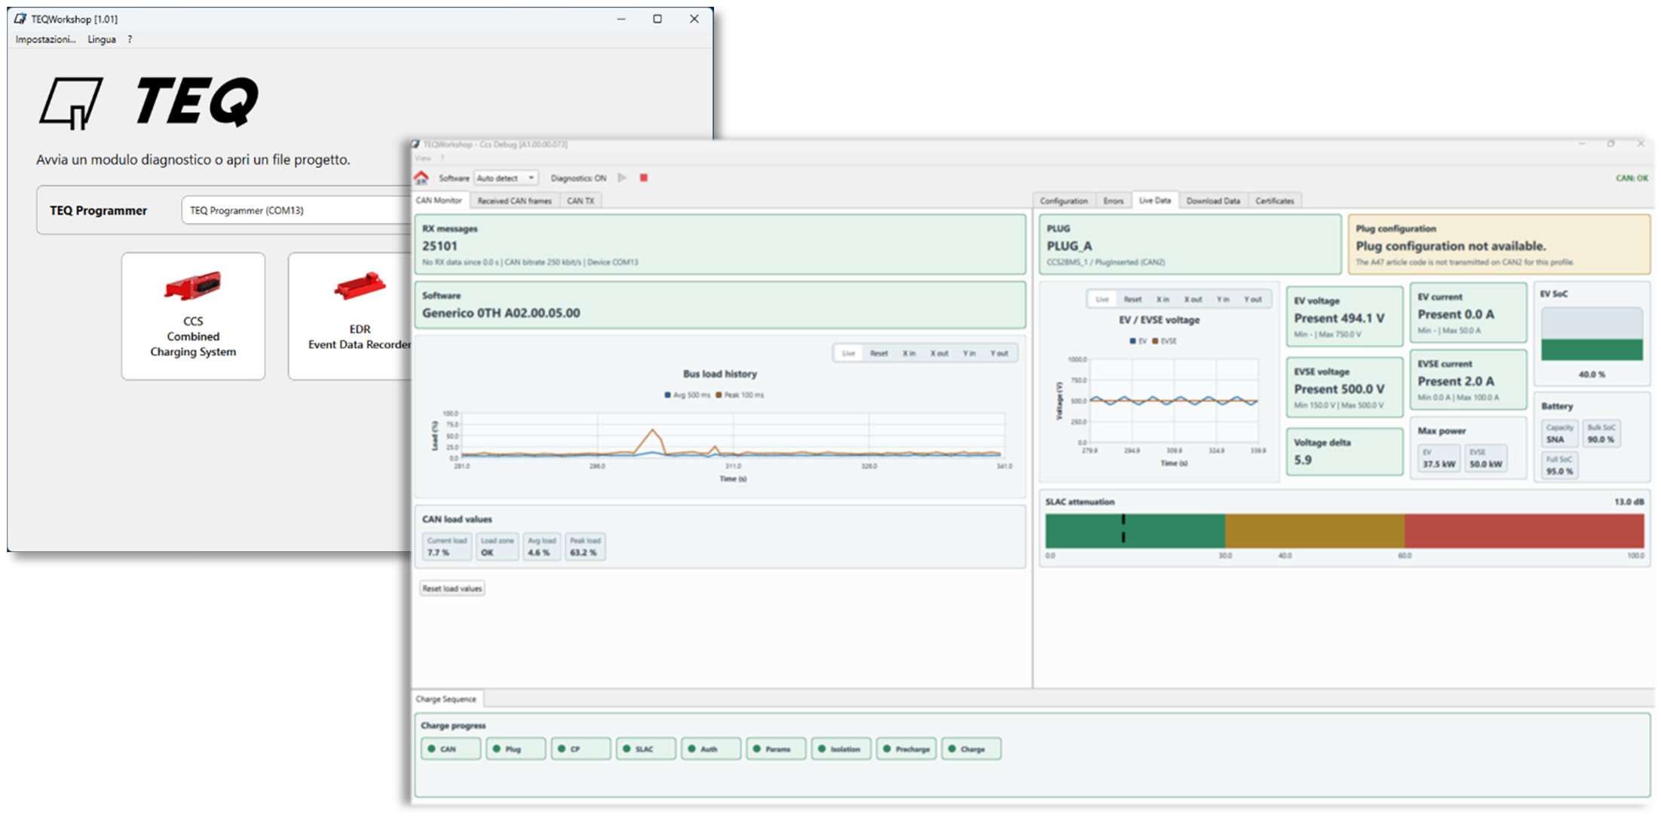Click the Params step indicator in Charge progress
This screenshot has height=821, width=1661.
pyautogui.click(x=776, y=749)
